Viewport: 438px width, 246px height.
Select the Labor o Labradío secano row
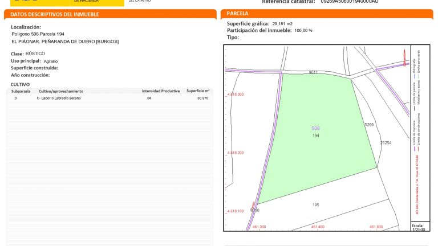109,99
